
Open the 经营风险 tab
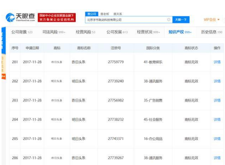click(86, 32)
